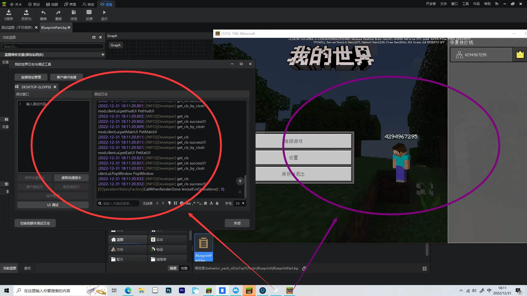Image resolution: width=527 pixels, height=296 pixels.
Task: Open the 工具 tools menu
Action: [465, 4]
